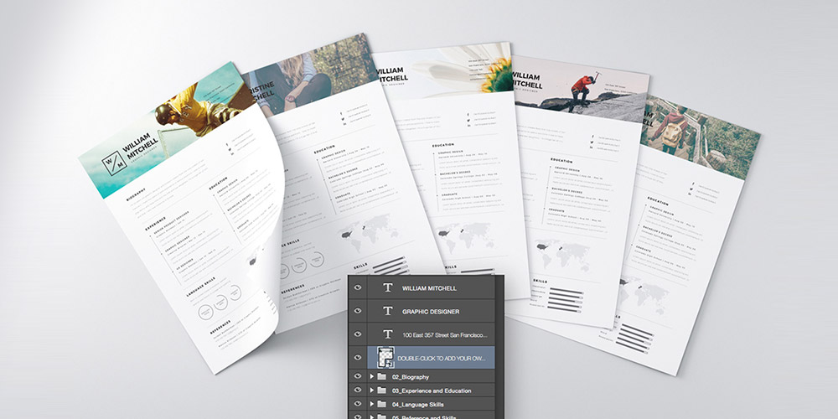The height and width of the screenshot is (419, 838).
Task: Click the T icon on the 100 East 357 Street layer
Action: 387,334
